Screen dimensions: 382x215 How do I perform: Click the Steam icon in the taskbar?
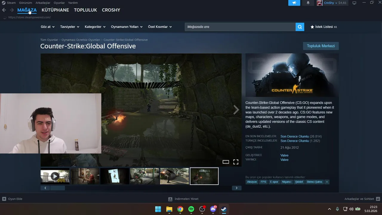point(224,209)
